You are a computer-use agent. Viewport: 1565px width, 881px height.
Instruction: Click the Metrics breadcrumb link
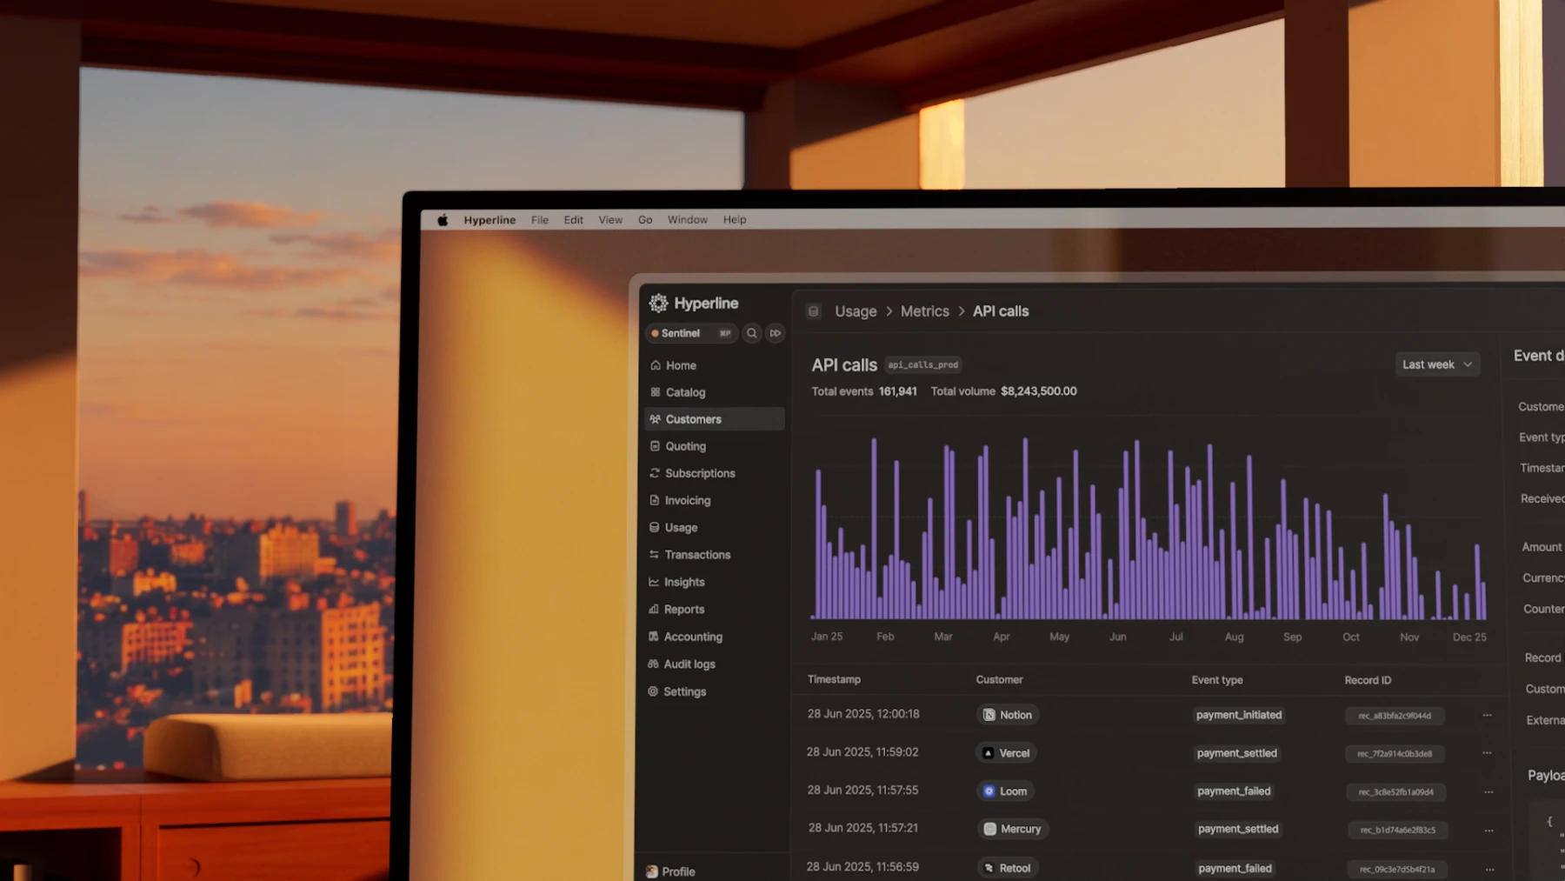coord(925,311)
